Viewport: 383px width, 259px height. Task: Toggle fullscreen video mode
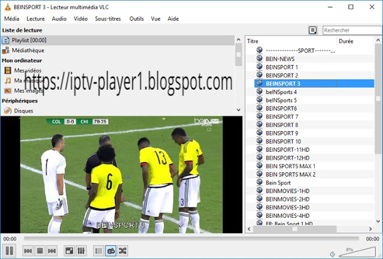pyautogui.click(x=69, y=251)
